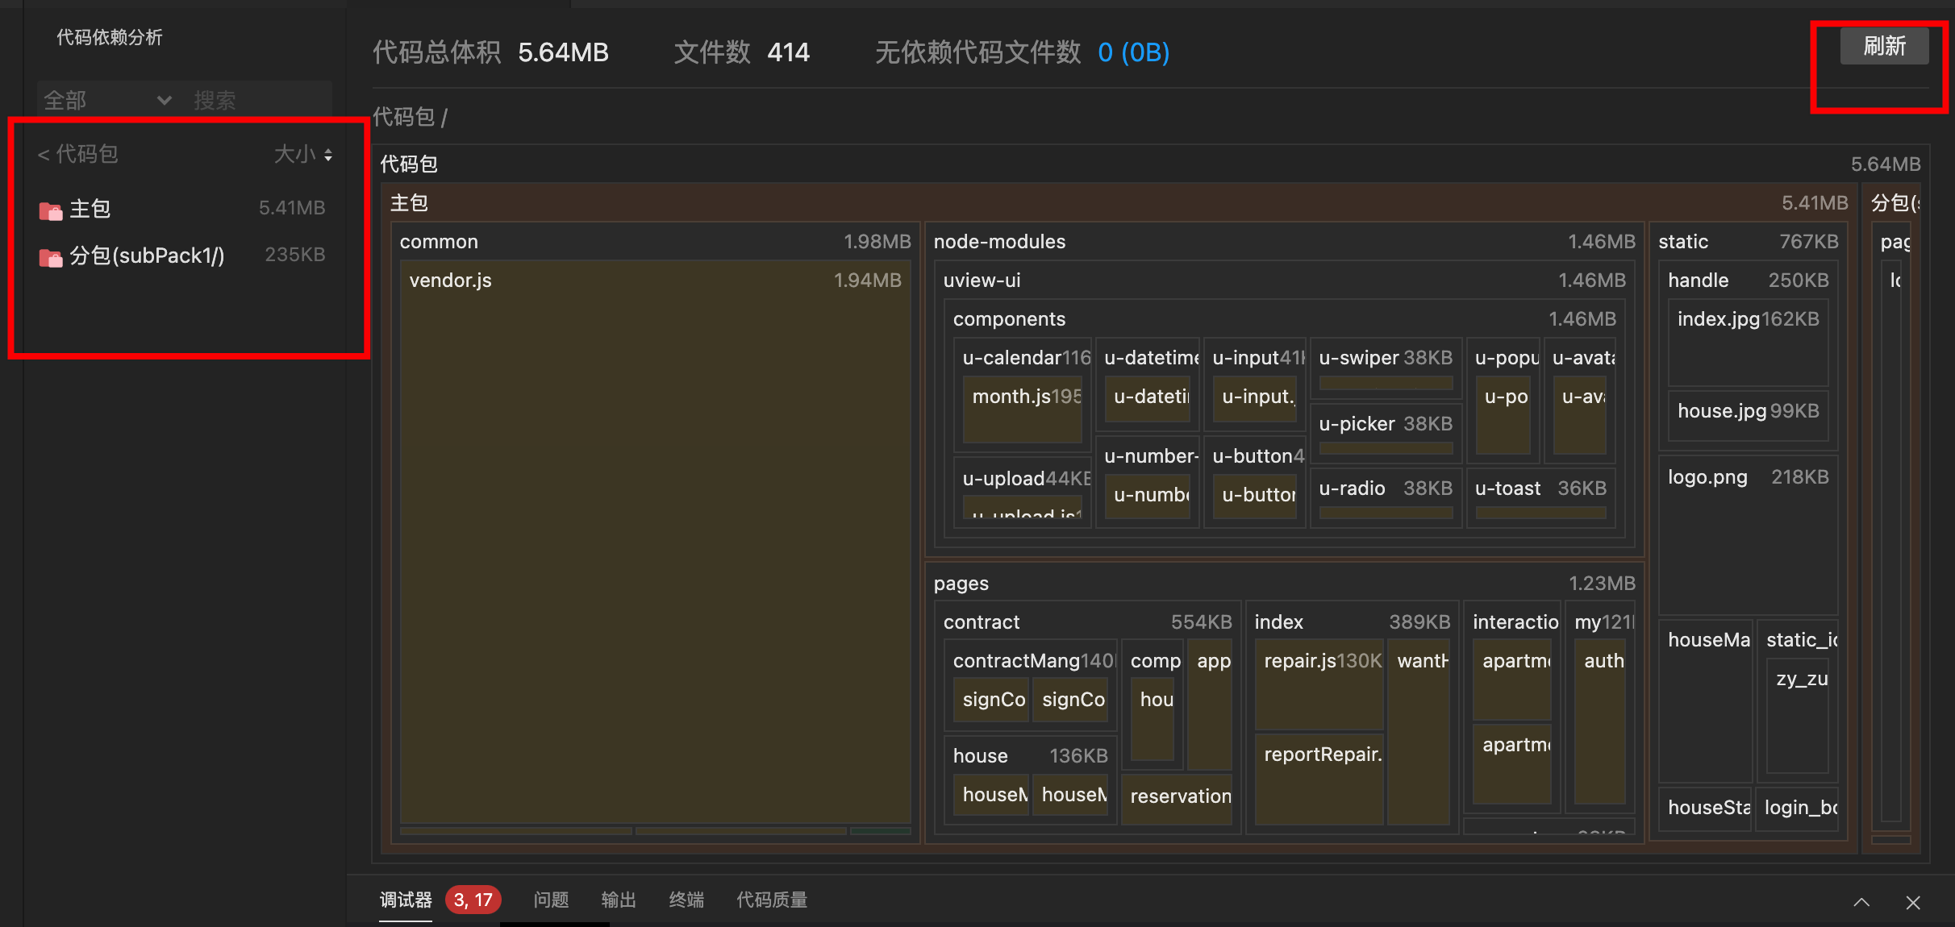Open the index 389KB treemap header
This screenshot has width=1955, height=927.
coord(1352,621)
